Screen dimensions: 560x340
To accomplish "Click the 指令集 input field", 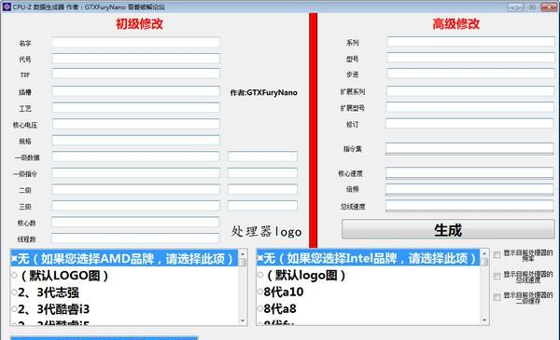I will pyautogui.click(x=469, y=149).
